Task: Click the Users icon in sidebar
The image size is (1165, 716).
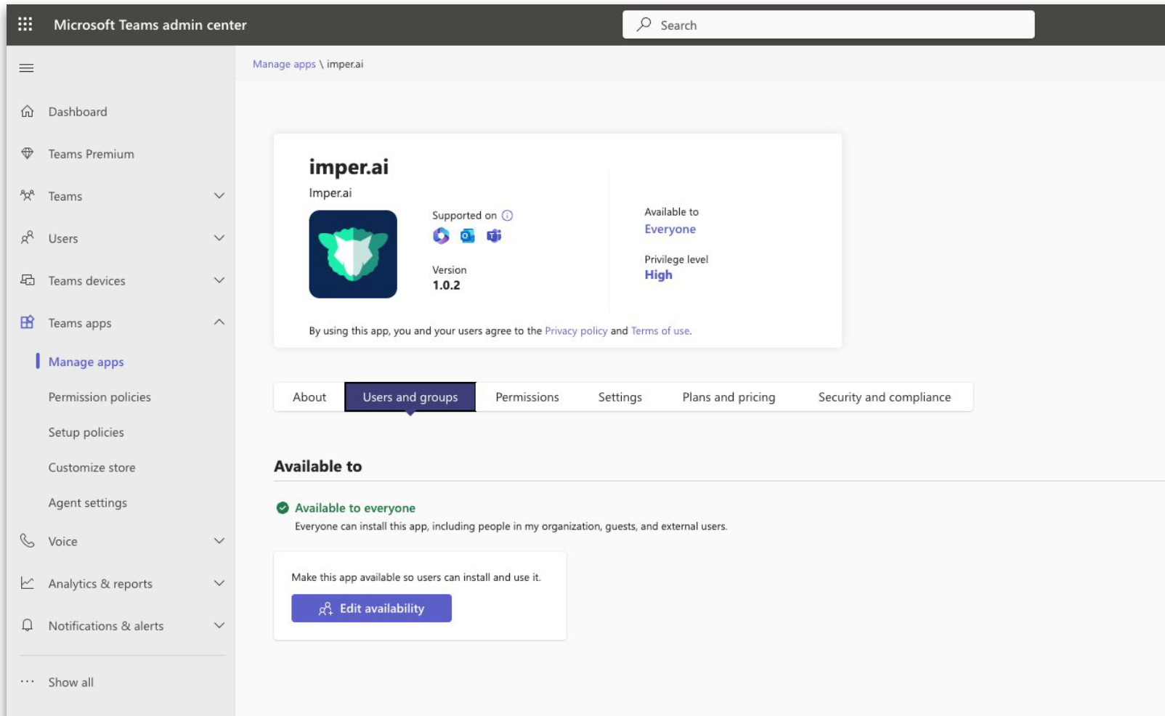Action: click(28, 237)
